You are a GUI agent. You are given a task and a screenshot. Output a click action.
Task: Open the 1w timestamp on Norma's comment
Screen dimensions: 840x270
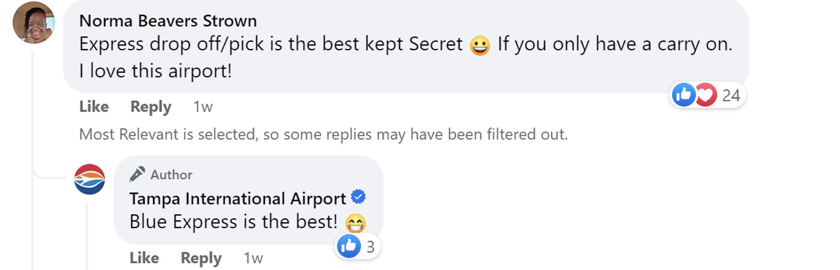(203, 107)
